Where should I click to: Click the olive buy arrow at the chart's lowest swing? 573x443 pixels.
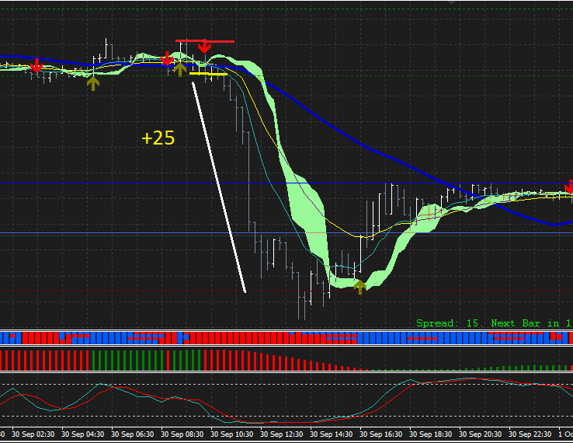tap(360, 287)
